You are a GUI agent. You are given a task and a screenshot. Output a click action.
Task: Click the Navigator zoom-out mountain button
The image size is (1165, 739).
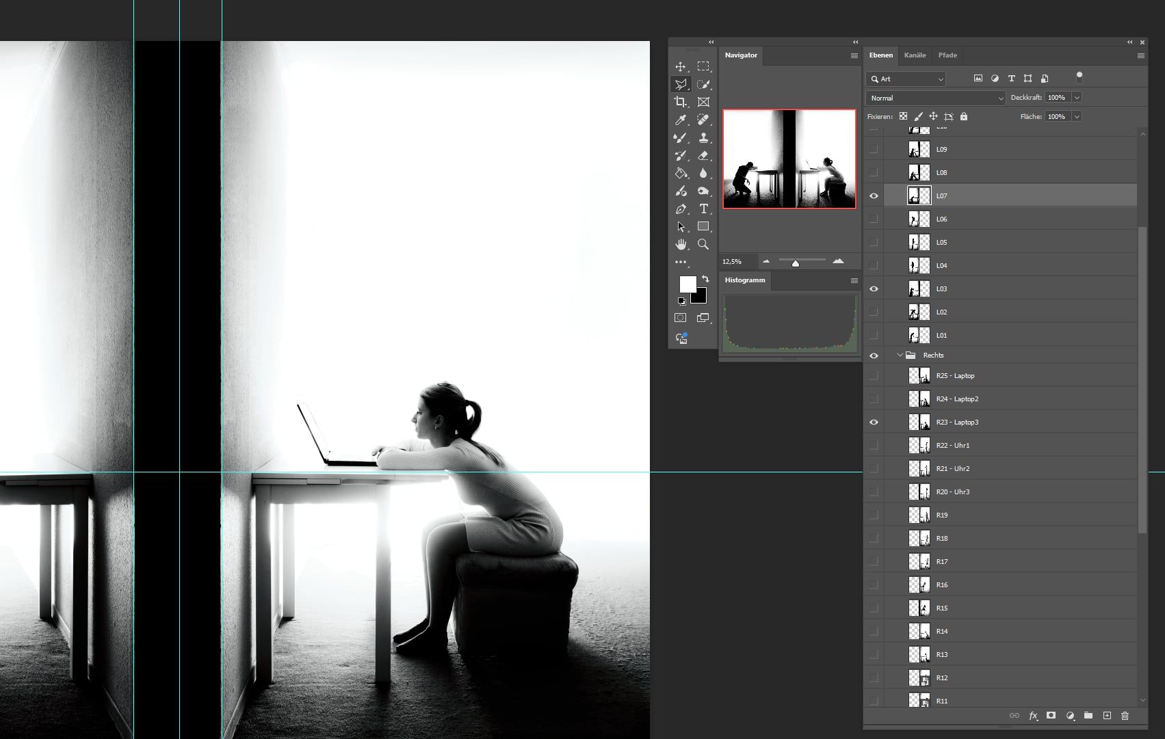tap(766, 261)
